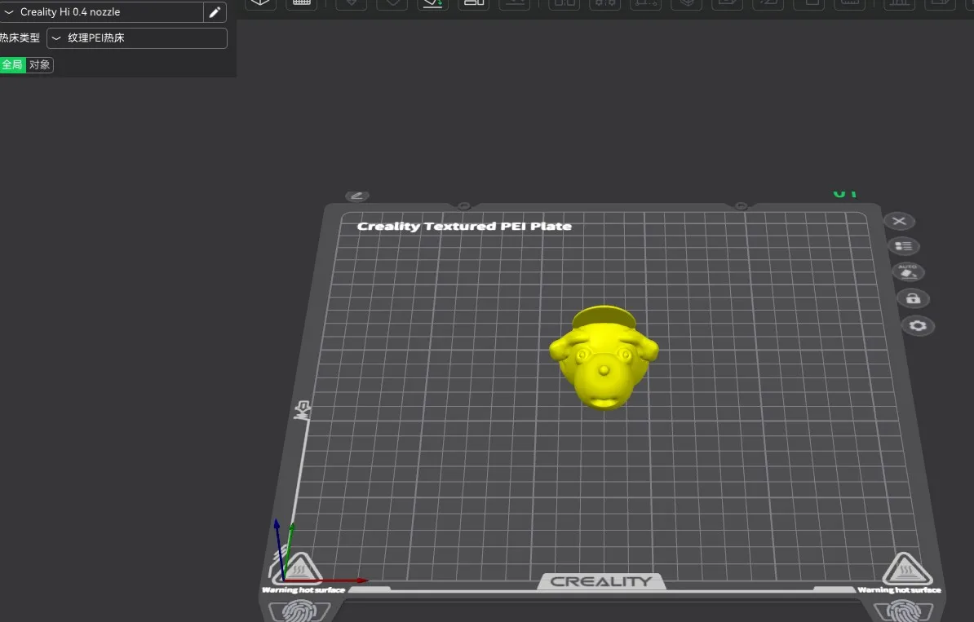Click the toolbar icon with green mark
Image resolution: width=974 pixels, height=622 pixels.
point(432,3)
